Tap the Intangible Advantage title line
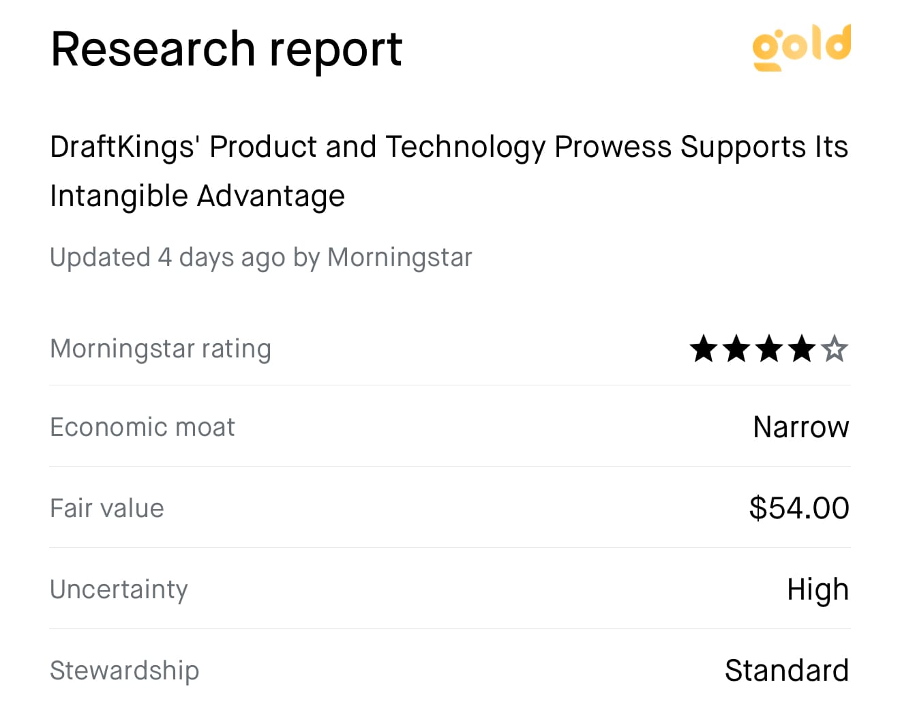Viewport: 900px width, 704px height. click(x=198, y=196)
